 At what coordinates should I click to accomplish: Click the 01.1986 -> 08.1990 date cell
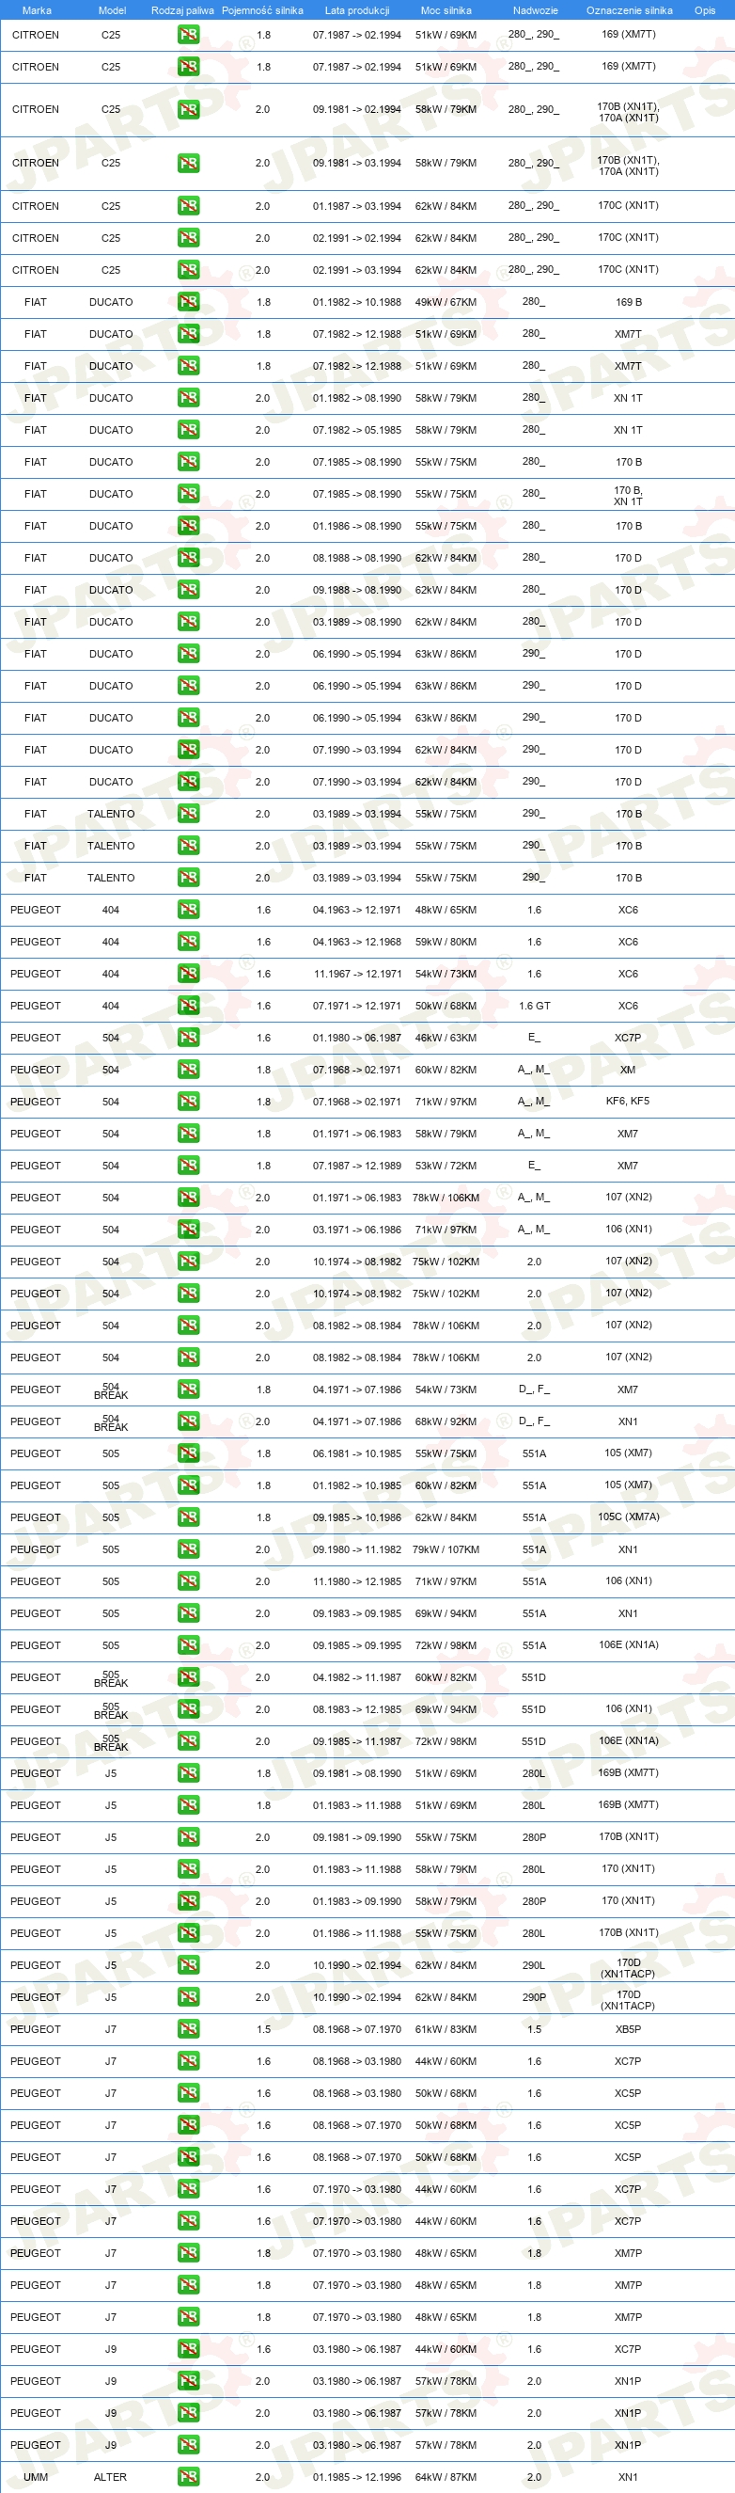click(357, 527)
